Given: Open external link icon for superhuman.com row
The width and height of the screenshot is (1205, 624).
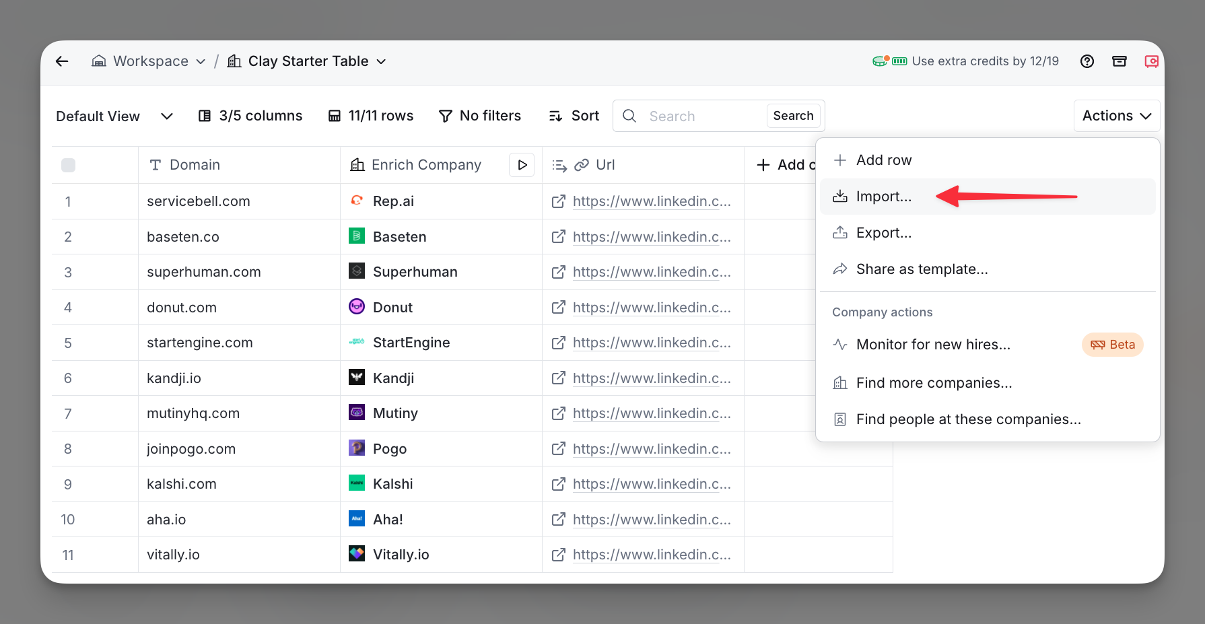Looking at the screenshot, I should click(558, 272).
